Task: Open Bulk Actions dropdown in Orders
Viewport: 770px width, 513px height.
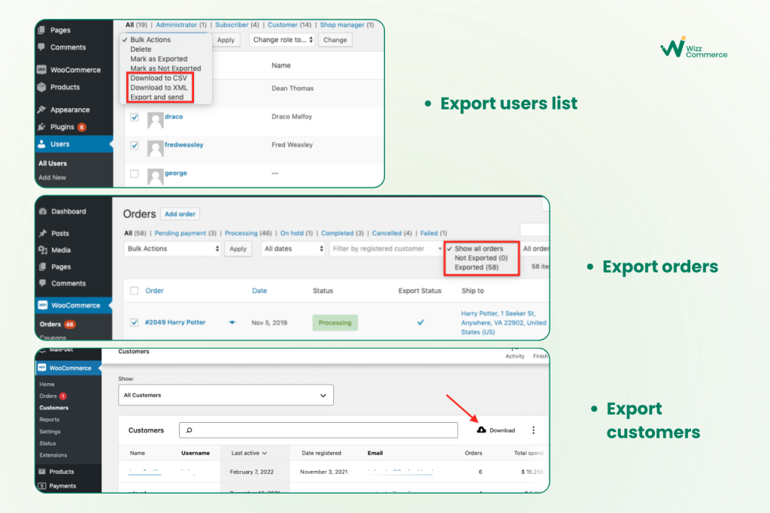Action: click(x=172, y=249)
